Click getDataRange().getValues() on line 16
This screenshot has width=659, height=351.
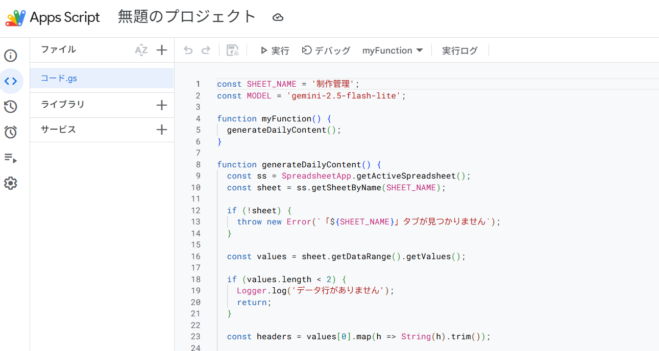[x=396, y=257]
